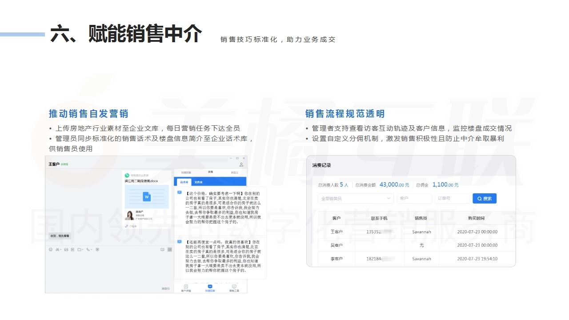Click the 消费记录 panel title

coord(322,165)
